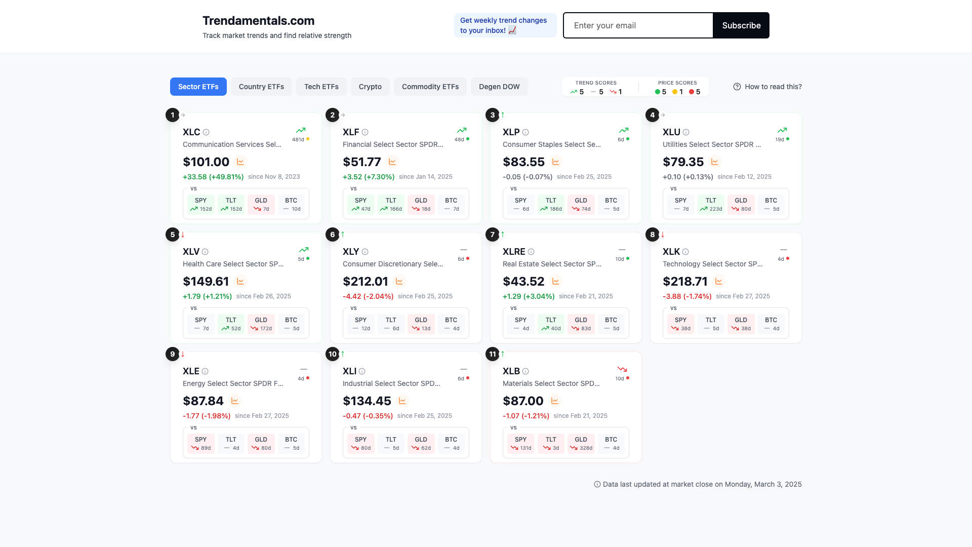
Task: Click the info icon beside XLY ticker
Action: 365,252
